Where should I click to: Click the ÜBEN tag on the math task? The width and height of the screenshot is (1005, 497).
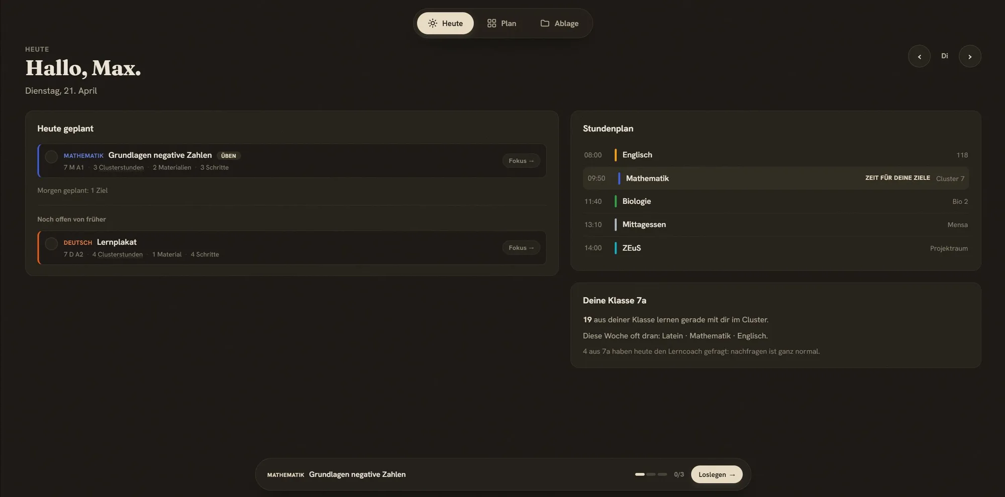[x=229, y=156]
